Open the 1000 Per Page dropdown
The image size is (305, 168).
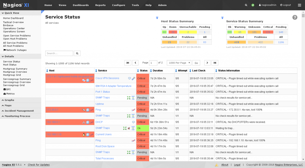[x=179, y=63]
